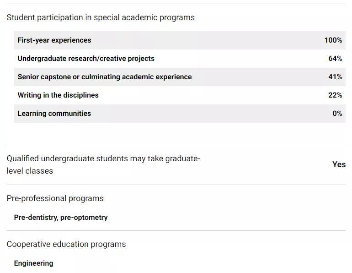Screen dimensions: 352x273
Task: Click the Pre-professional programs heading
Action: pos(55,198)
